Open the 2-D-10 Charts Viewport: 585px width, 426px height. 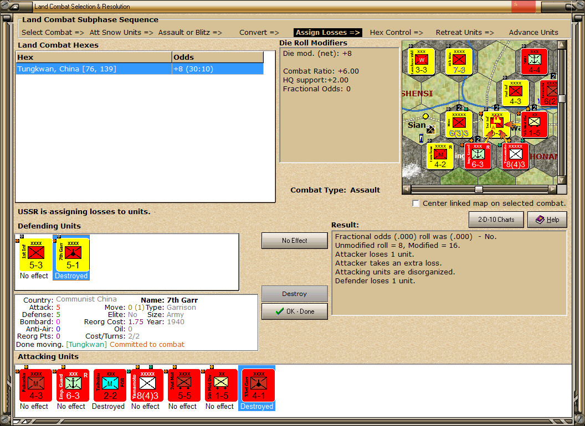click(496, 220)
